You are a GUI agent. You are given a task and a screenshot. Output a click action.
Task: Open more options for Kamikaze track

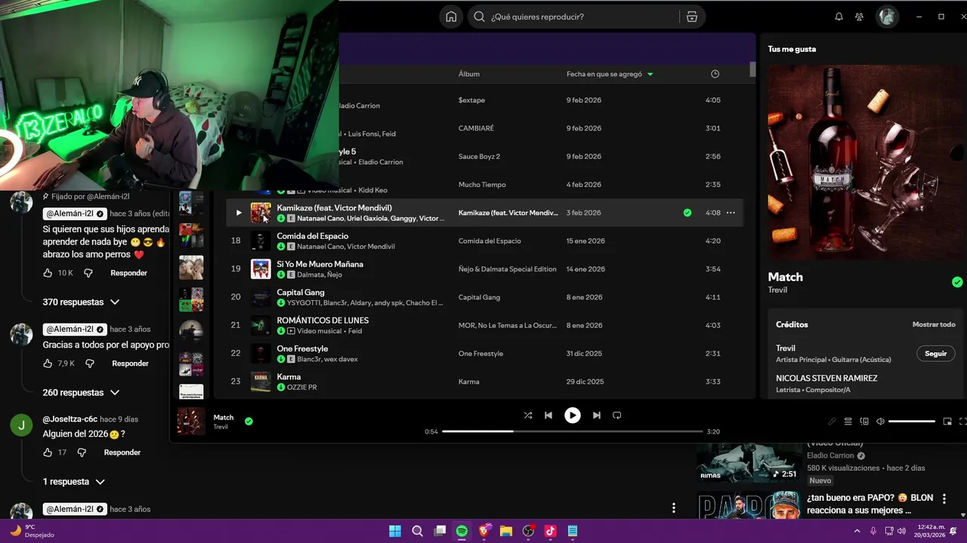(731, 213)
